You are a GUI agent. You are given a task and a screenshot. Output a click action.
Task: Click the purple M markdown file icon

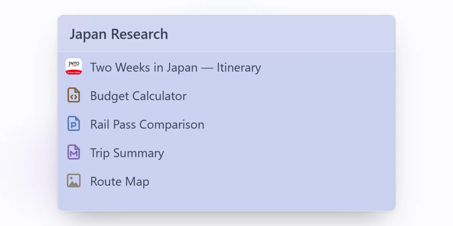pos(74,152)
